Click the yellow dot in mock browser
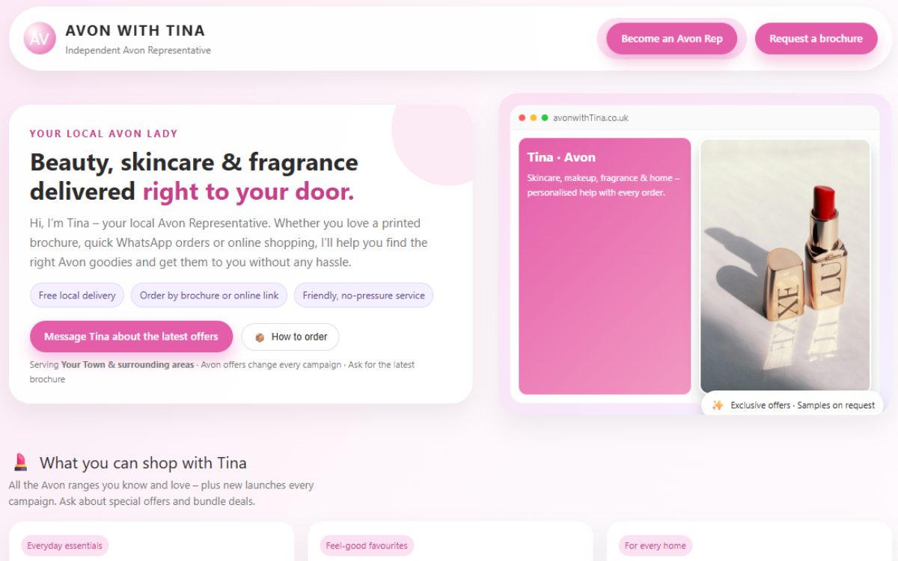Screen dimensions: 898x561 point(534,118)
